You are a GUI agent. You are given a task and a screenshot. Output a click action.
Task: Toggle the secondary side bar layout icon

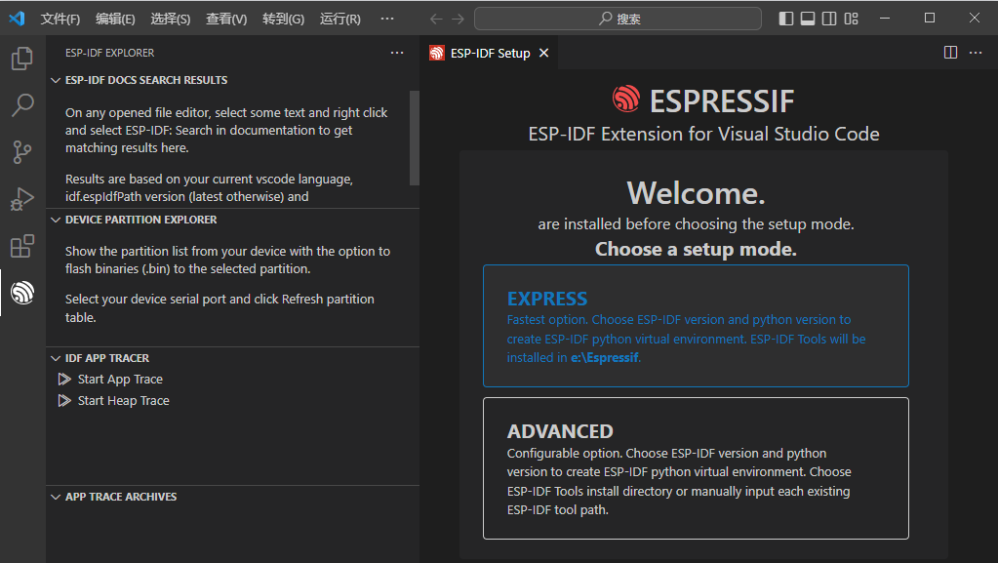click(829, 19)
